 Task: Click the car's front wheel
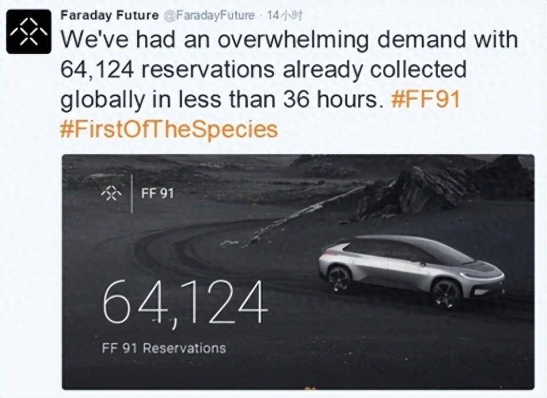click(446, 293)
